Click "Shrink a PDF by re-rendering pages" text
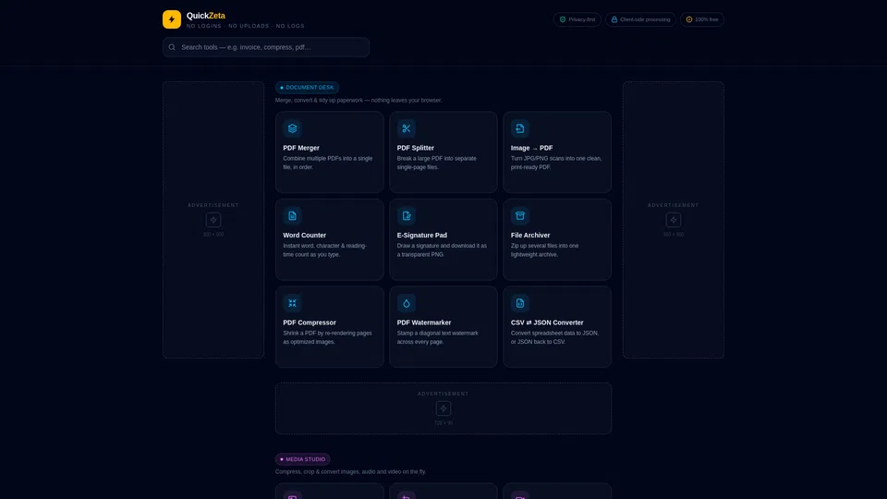Image resolution: width=887 pixels, height=499 pixels. pyautogui.click(x=327, y=337)
